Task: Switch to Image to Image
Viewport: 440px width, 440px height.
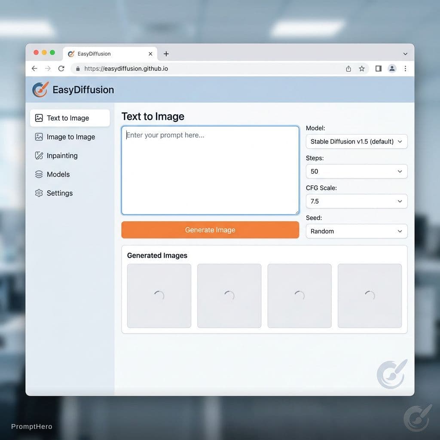Action: click(70, 137)
